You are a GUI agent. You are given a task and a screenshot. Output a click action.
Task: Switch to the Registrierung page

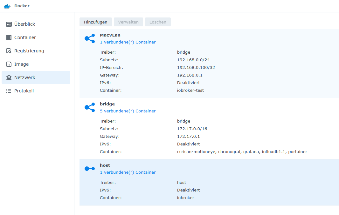[x=29, y=51]
